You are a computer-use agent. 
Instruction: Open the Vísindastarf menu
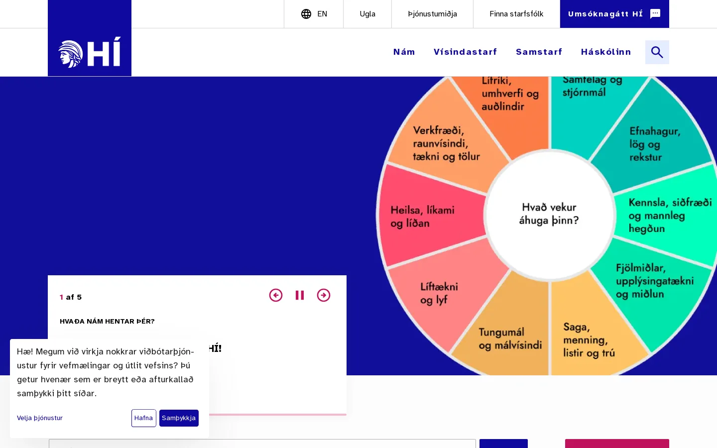click(465, 52)
